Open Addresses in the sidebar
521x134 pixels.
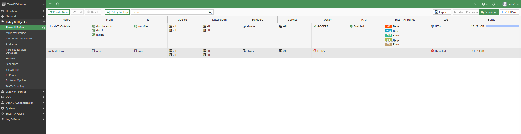tap(12, 44)
